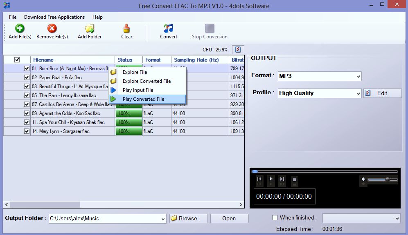Expand the Output Folder path dropdown
The width and height of the screenshot is (408, 235).
coord(163,219)
